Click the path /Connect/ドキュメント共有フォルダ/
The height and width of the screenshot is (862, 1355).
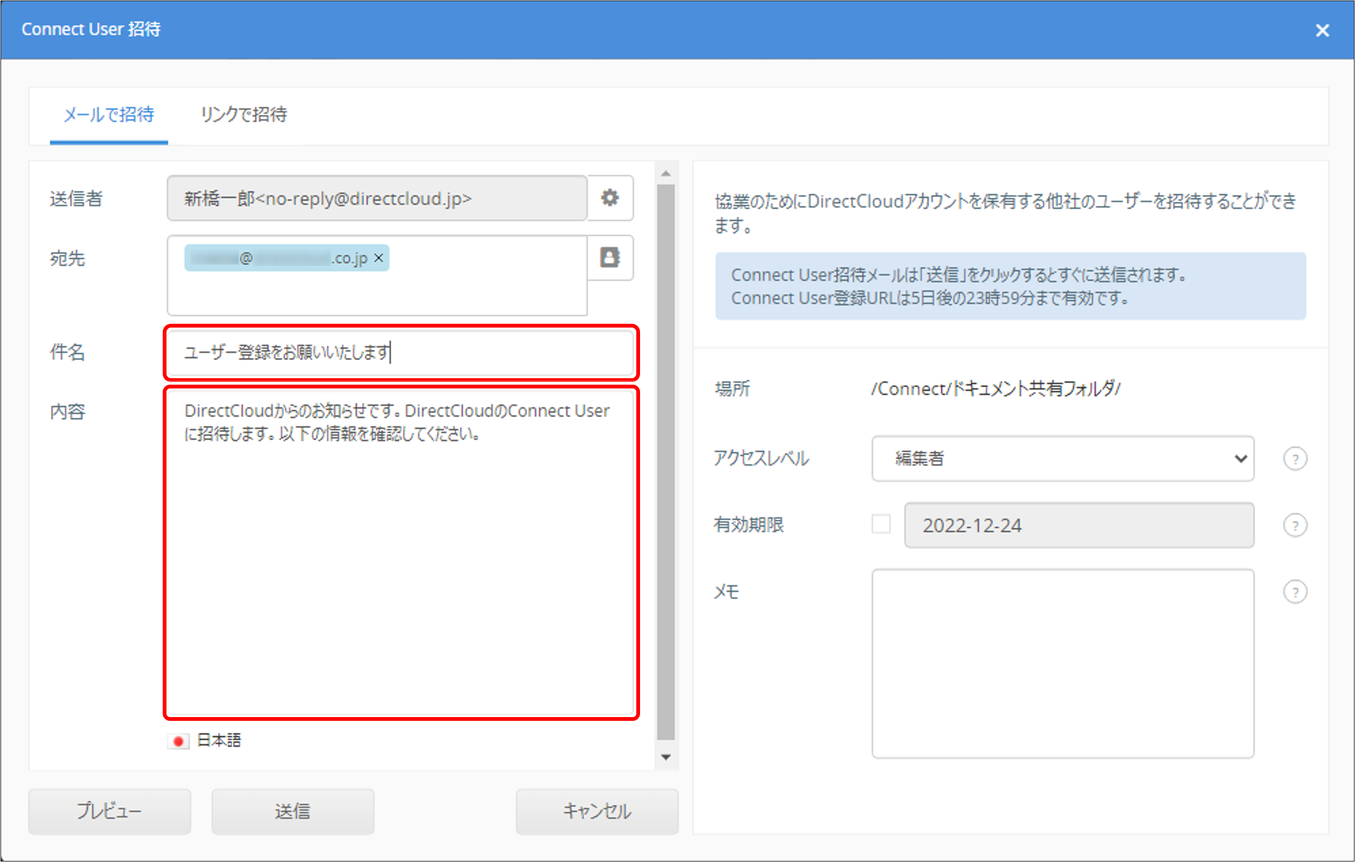[x=996, y=389]
